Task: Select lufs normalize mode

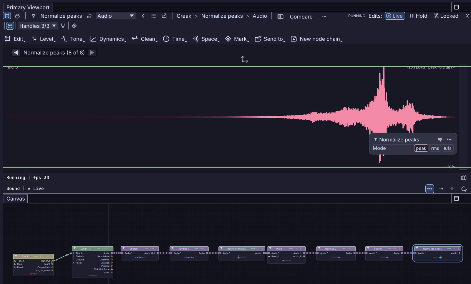Action: 447,148
